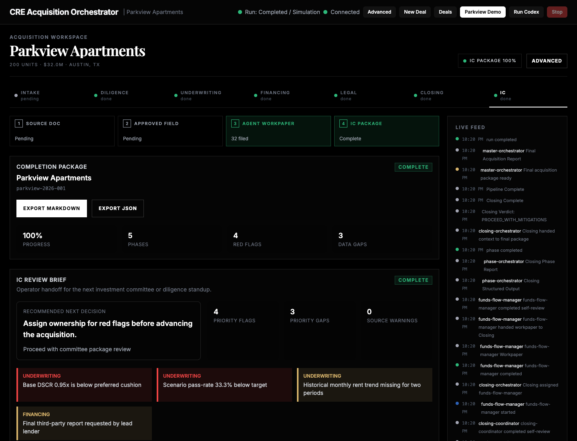
Task: Click the LIVE FEED panel heading
Action: 470,127
